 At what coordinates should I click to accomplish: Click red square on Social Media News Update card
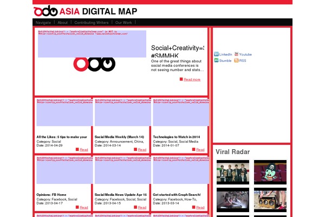[x=135, y=207]
